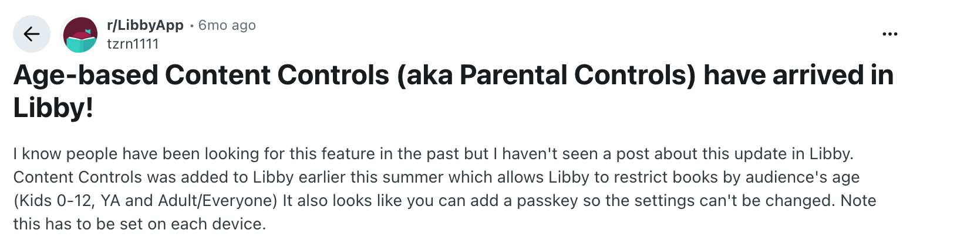The image size is (957, 247).
Task: Open user tzrn1111's profile
Action: 133,44
